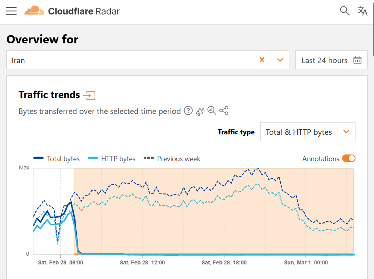The height and width of the screenshot is (279, 374).
Task: Open the Last 24 hours date picker
Action: (x=331, y=60)
